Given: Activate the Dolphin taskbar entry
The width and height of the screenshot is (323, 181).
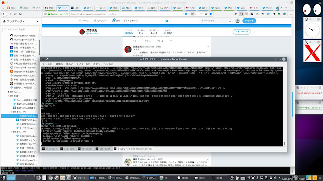Looking at the screenshot, I should (98, 178).
